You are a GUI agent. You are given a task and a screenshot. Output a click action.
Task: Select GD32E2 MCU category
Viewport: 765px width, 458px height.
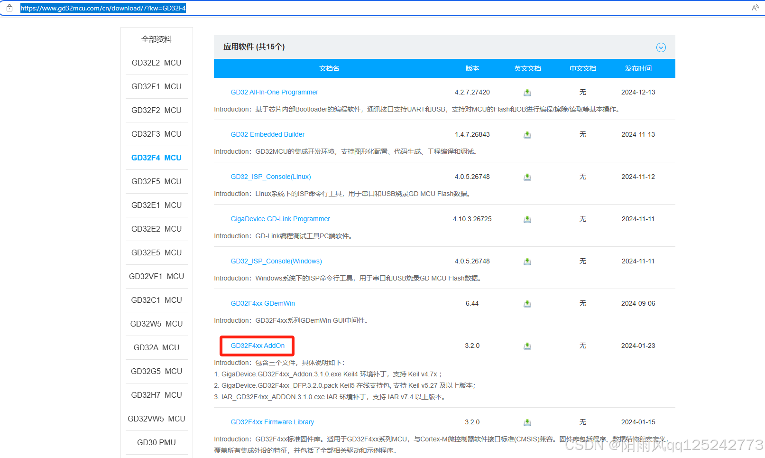click(157, 229)
